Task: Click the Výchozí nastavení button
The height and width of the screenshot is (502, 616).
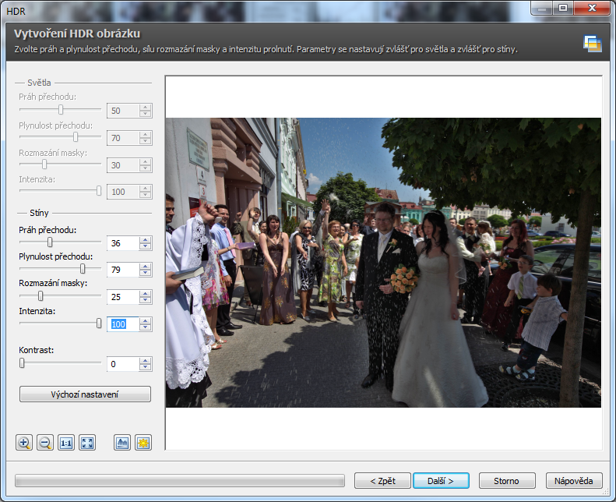Action: (x=85, y=394)
